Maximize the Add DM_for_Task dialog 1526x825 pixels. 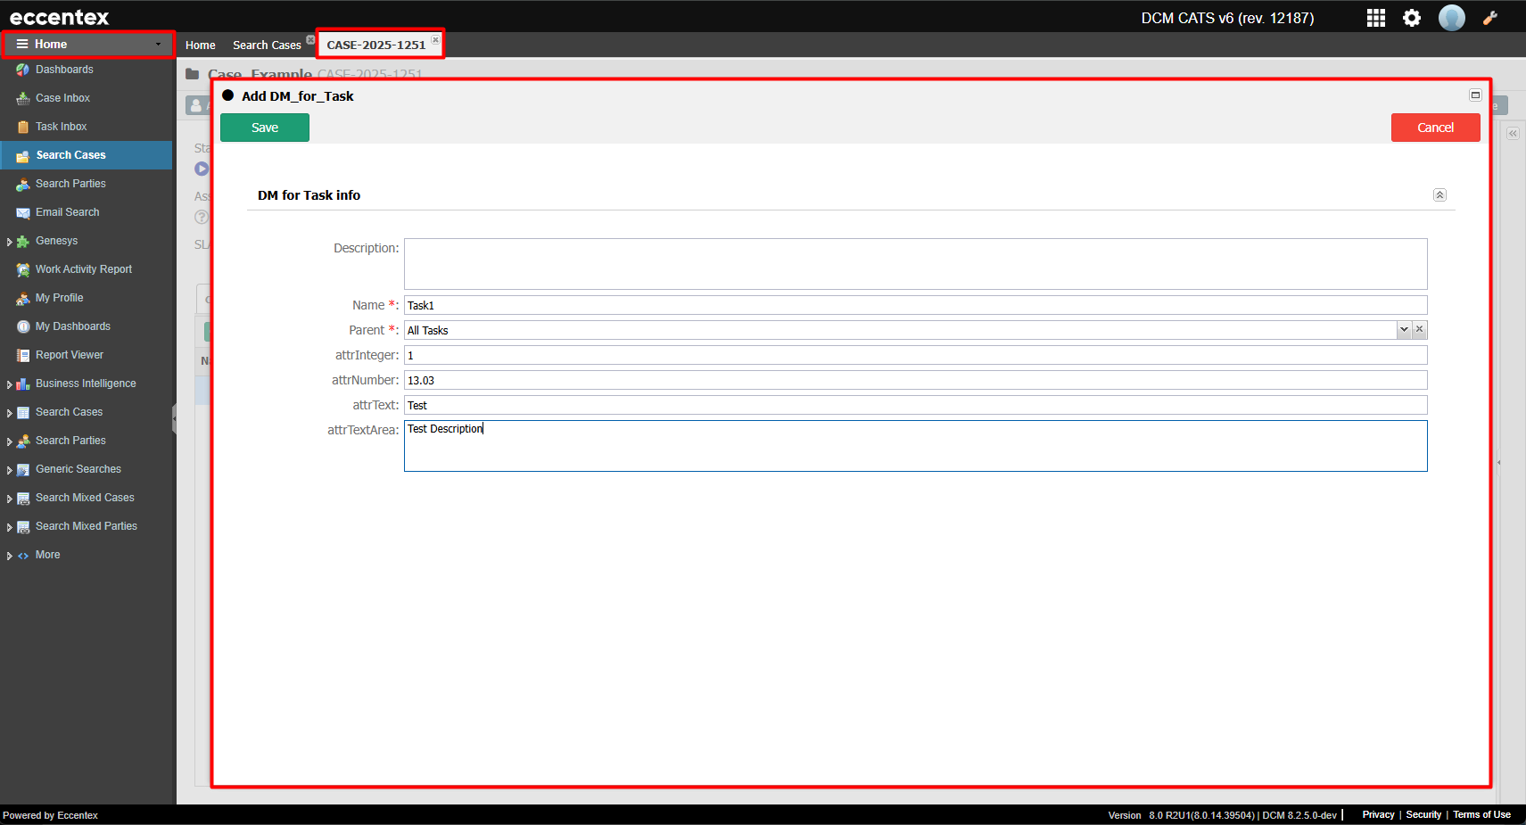pos(1475,95)
